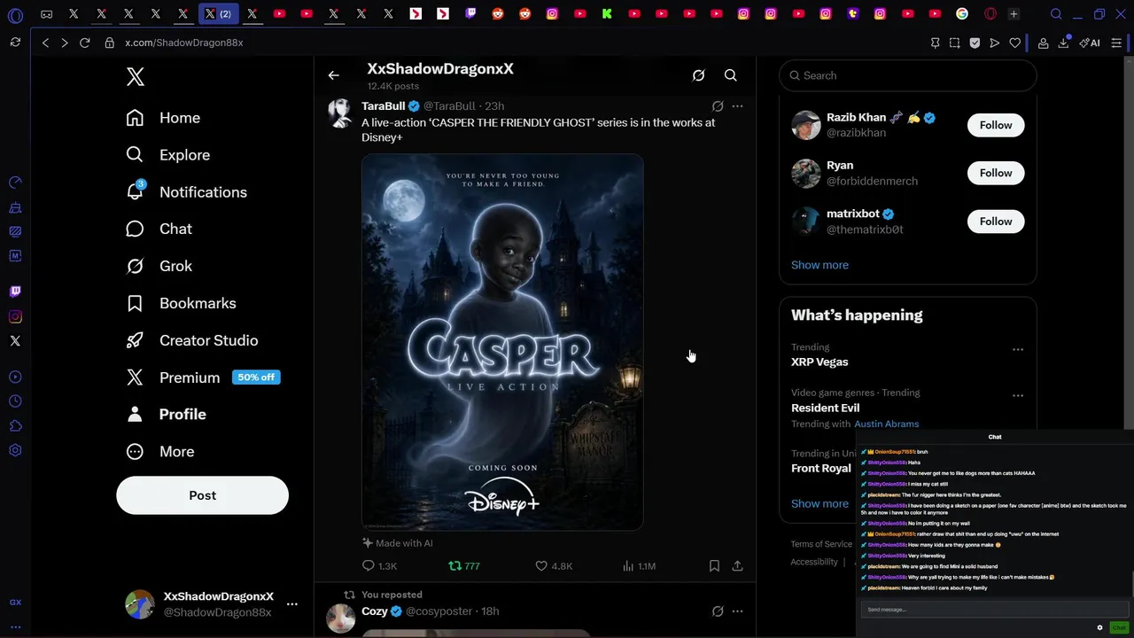Click the search icon in the profile header
This screenshot has width=1134, height=638.
pyautogui.click(x=731, y=75)
